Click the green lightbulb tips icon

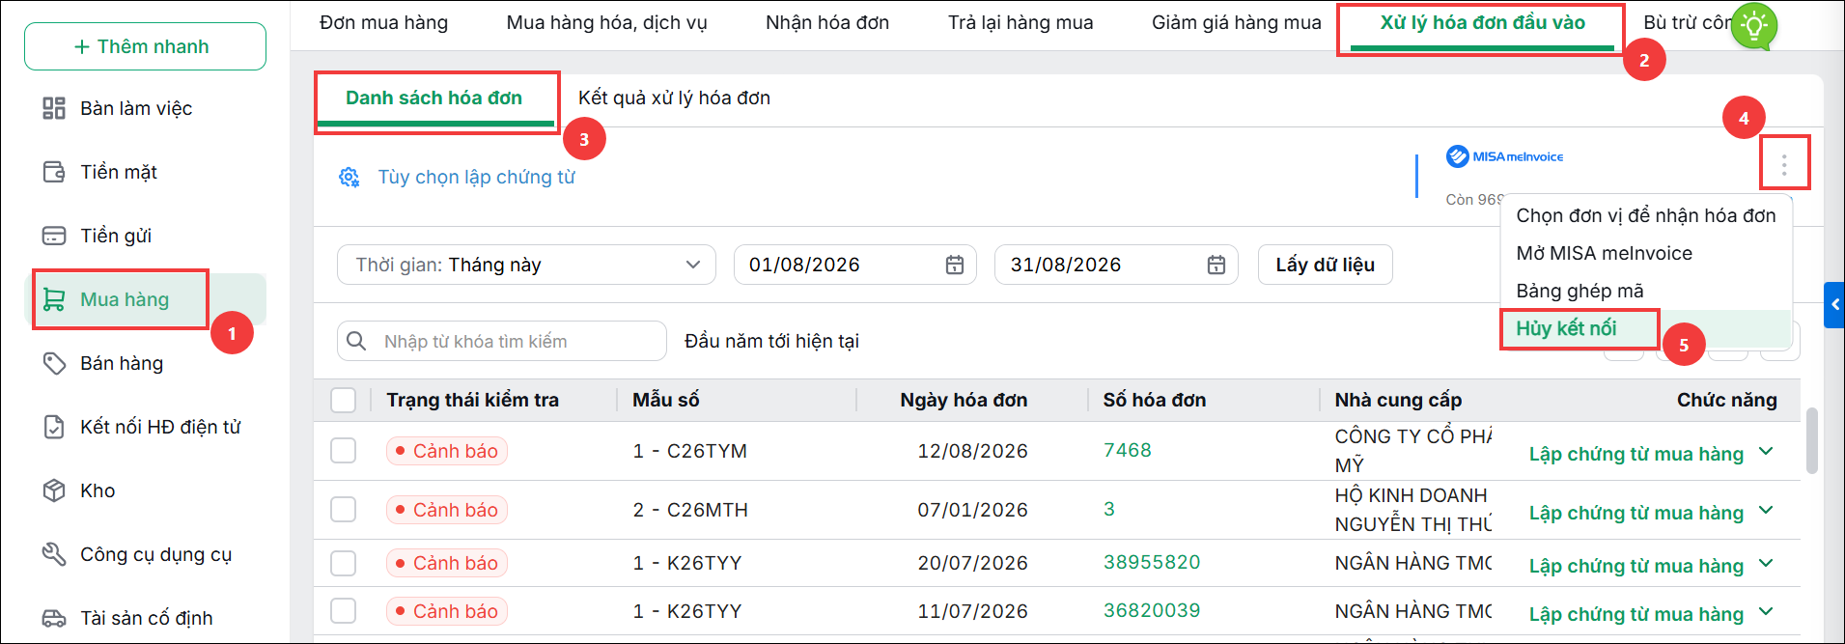[x=1754, y=25]
